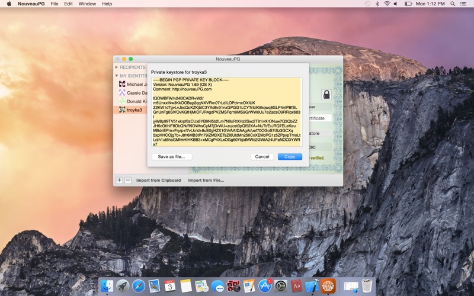Click the clock showing Mon 1:12 PM
Image resolution: width=474 pixels, height=296 pixels.
430,4
